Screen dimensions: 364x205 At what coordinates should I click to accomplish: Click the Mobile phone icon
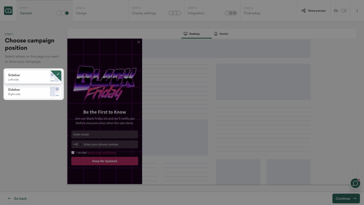(215, 34)
